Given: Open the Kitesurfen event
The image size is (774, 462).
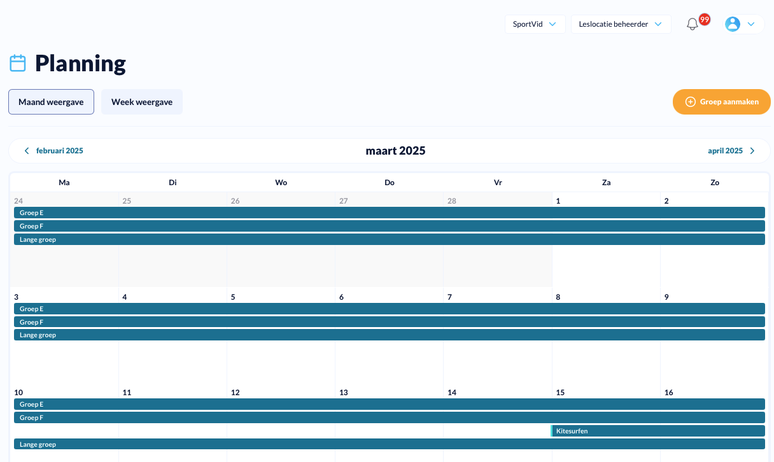Looking at the screenshot, I should (658, 431).
